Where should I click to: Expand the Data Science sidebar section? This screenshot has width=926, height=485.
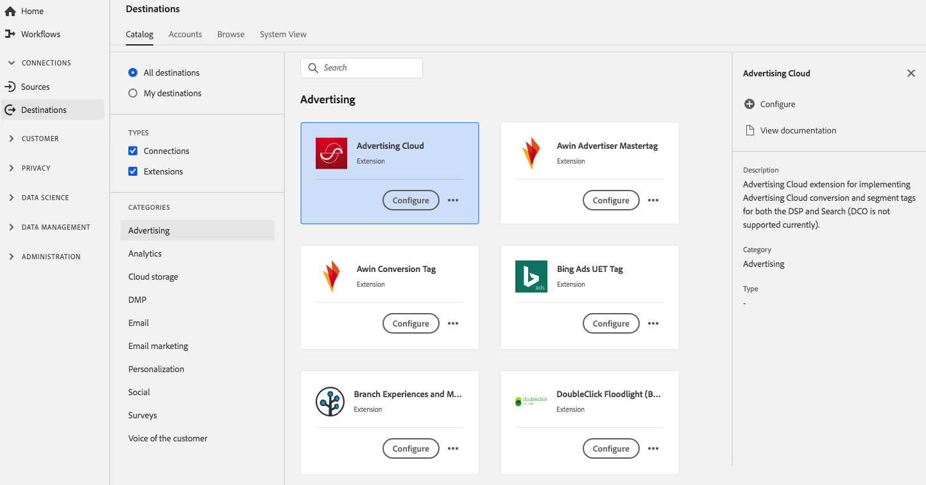coord(12,198)
